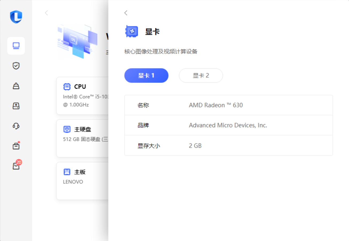Click the 显卡 panel title
The width and height of the screenshot is (349, 241).
tap(152, 32)
